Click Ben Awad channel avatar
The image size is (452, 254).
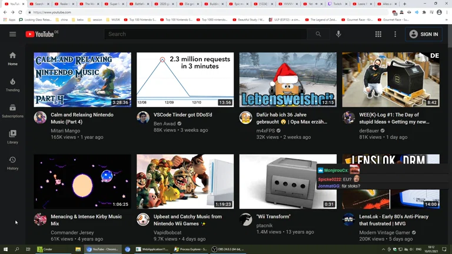pos(143,118)
